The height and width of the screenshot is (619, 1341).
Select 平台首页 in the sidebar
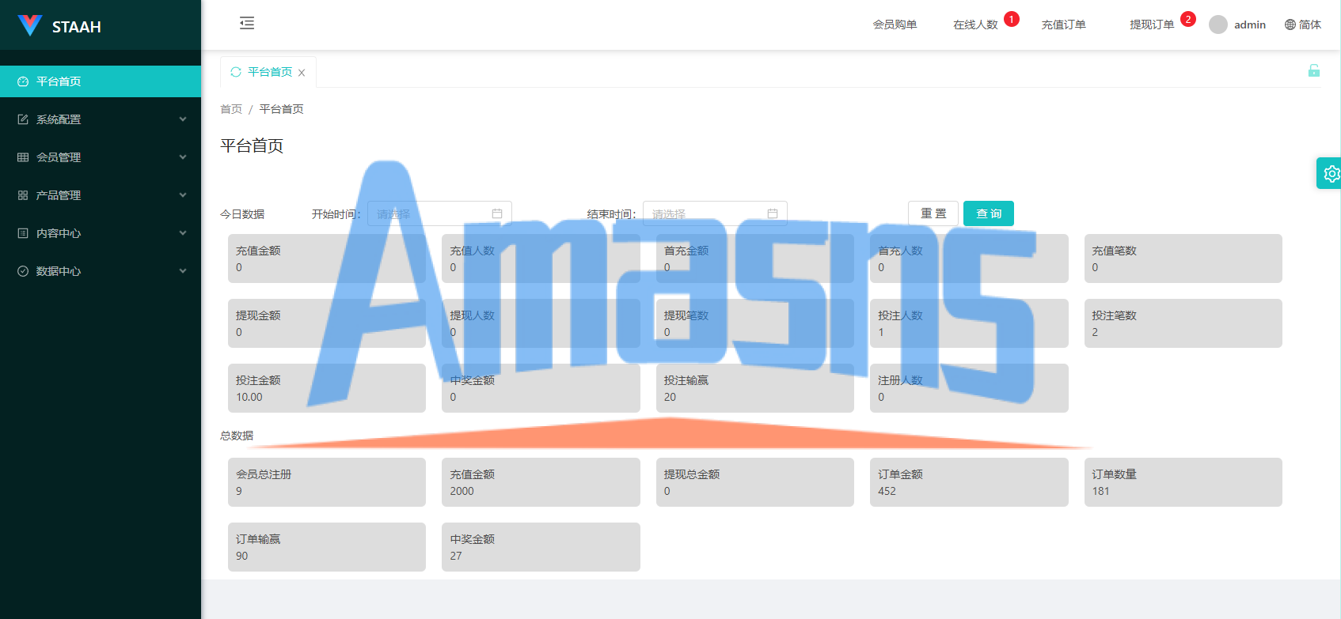[101, 81]
